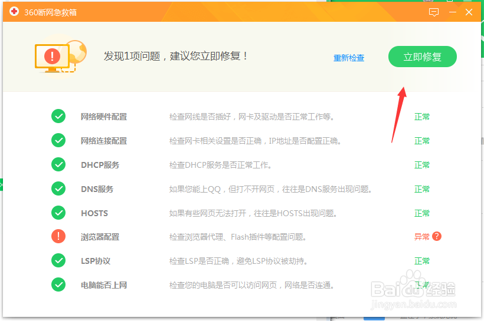
Task: Select the LSP协议 row label
Action: [96, 261]
